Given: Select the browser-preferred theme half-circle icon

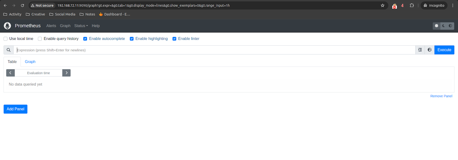Looking at the screenshot, I should [x=451, y=26].
